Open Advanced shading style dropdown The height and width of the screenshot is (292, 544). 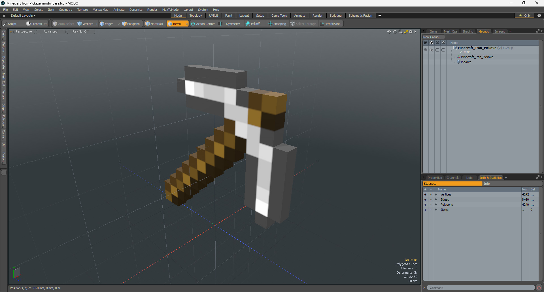(x=51, y=32)
